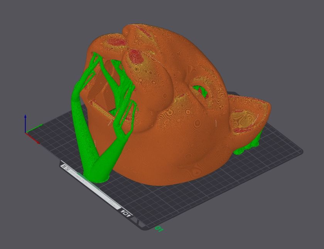Image resolution: width=324 pixels, height=249 pixels.
Task: Click the red overhang patch on the snout
Action: coord(135,56)
